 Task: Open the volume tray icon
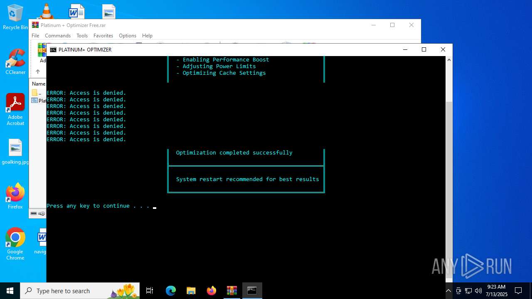pyautogui.click(x=478, y=291)
